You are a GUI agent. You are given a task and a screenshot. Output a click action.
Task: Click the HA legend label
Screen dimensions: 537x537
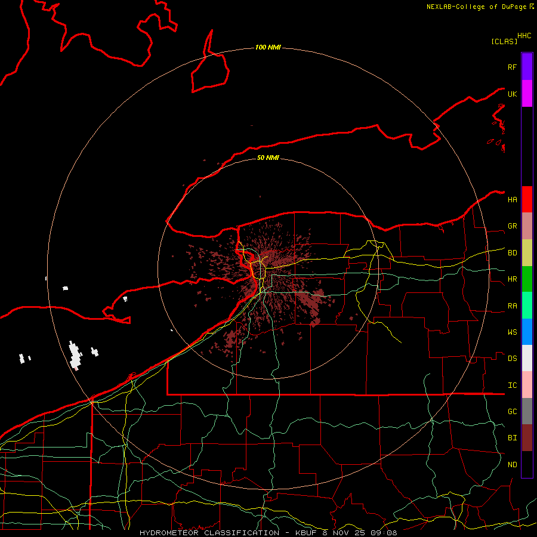pyautogui.click(x=512, y=199)
